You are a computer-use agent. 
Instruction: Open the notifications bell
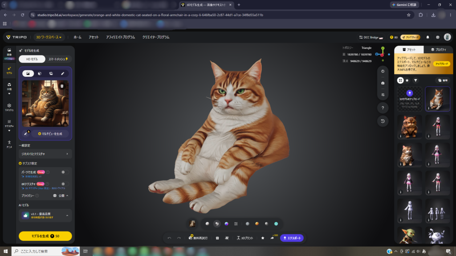pos(427,37)
